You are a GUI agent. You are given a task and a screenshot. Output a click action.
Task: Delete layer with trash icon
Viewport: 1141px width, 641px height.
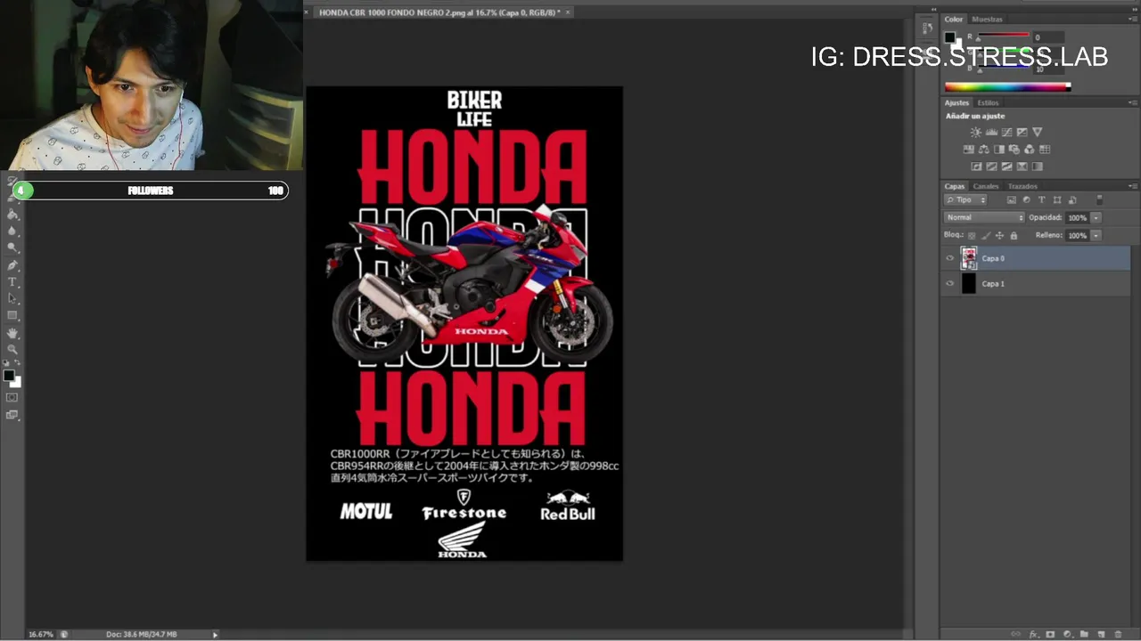click(x=1118, y=634)
